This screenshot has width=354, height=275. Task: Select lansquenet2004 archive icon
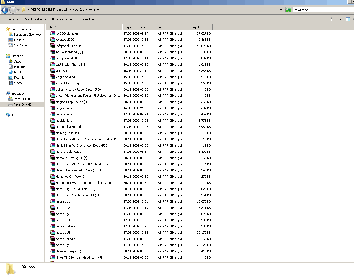53,58
